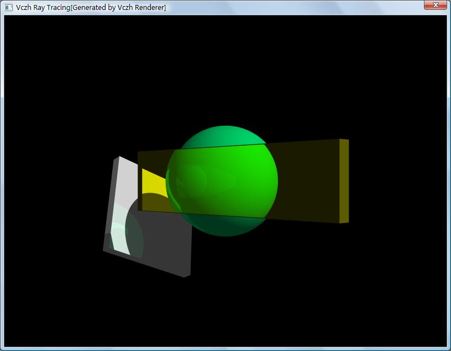Click the olive end face of the yellow box
This screenshot has height=351, width=451.
344,181
